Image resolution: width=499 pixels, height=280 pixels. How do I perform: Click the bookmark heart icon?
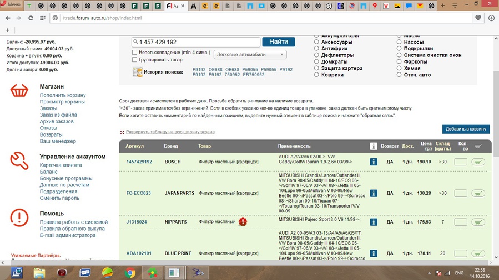tap(478, 18)
